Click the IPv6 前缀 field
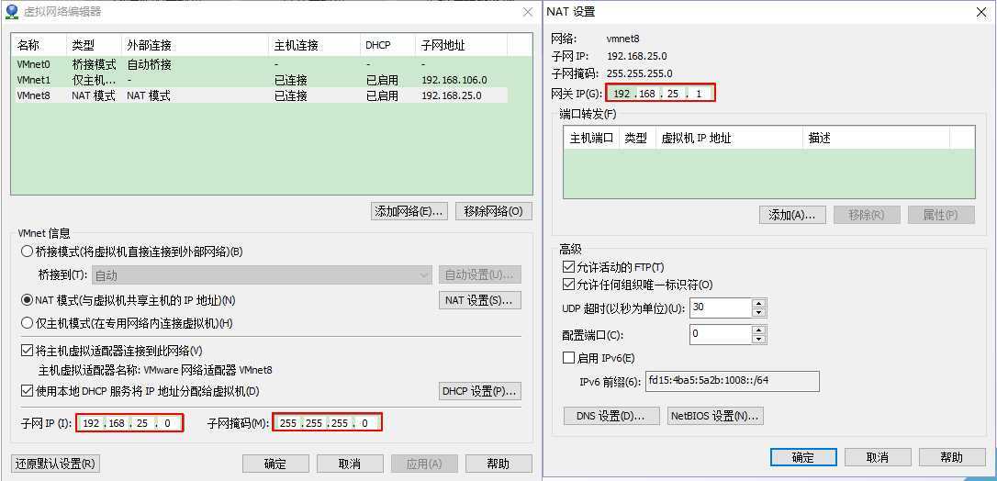 pyautogui.click(x=732, y=381)
